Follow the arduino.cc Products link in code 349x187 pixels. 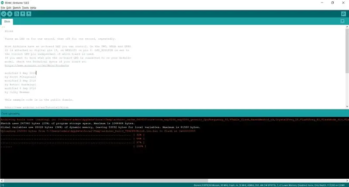tap(37, 65)
